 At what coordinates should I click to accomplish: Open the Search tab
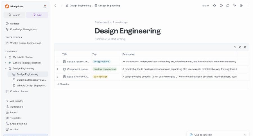(x=14, y=15)
